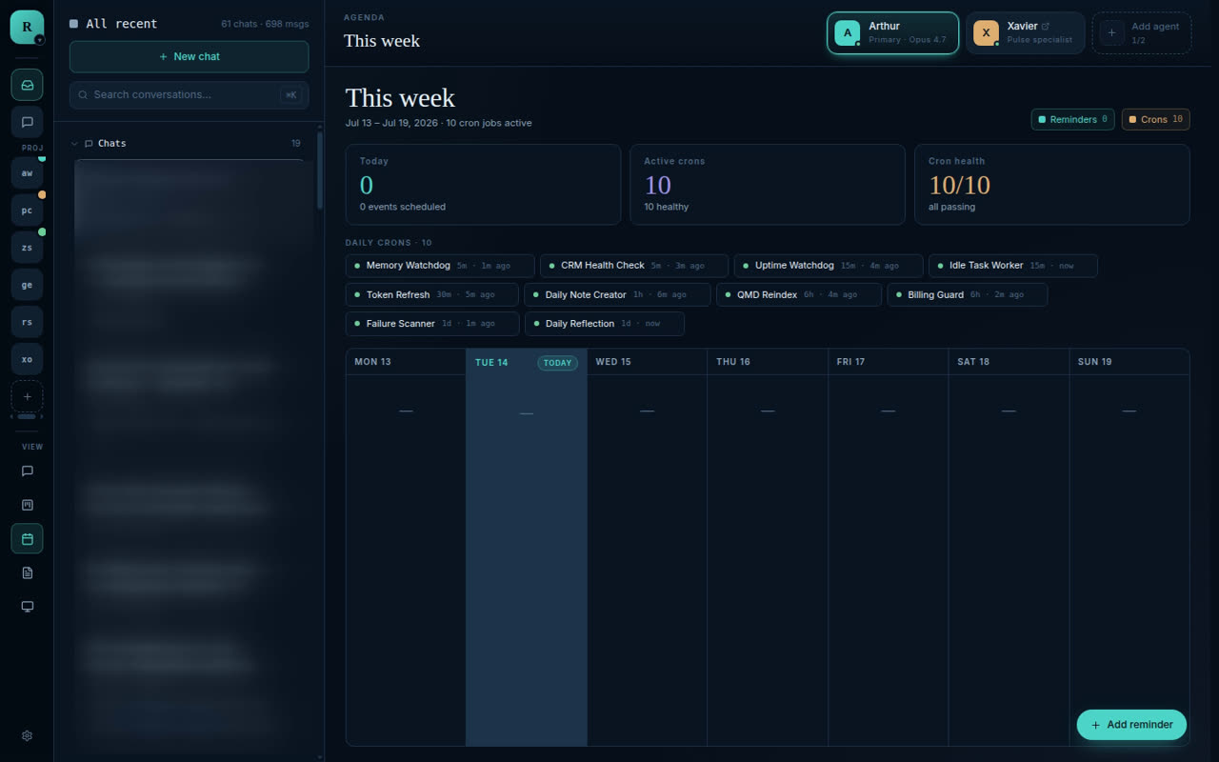Switch to the "zs" project
Screen dimensions: 1219x762
27,248
